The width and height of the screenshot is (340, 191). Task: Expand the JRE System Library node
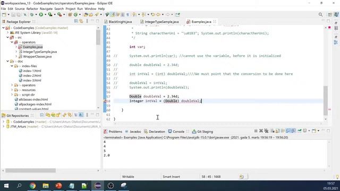coord(7,33)
